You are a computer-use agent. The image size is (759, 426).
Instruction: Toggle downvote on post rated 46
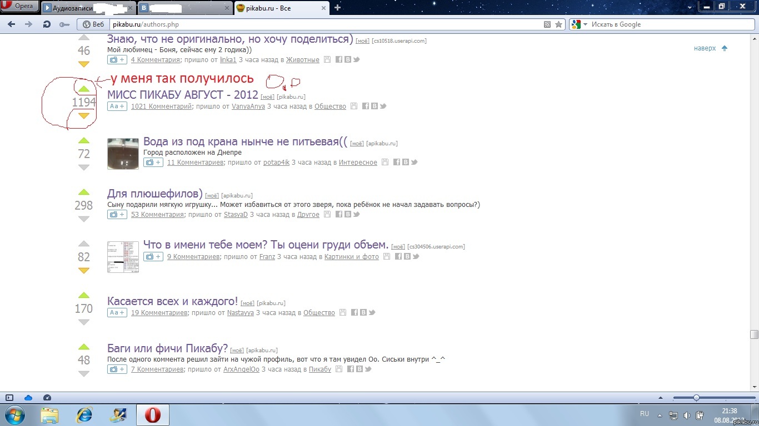click(84, 64)
